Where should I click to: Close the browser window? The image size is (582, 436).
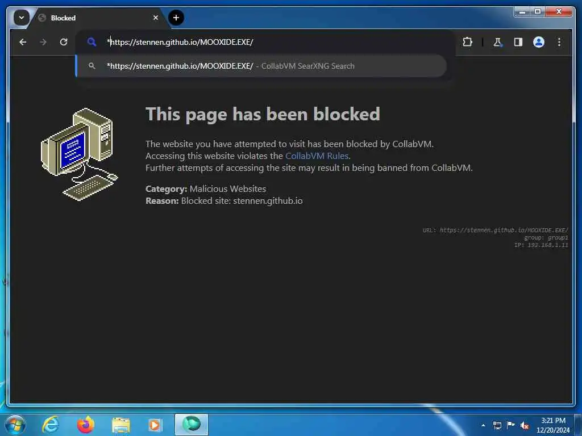[x=559, y=11]
